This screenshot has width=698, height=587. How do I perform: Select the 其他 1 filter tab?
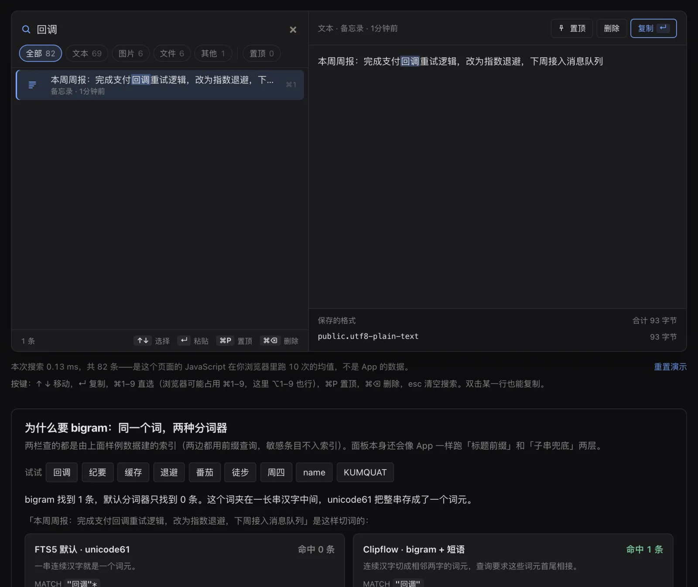(213, 53)
